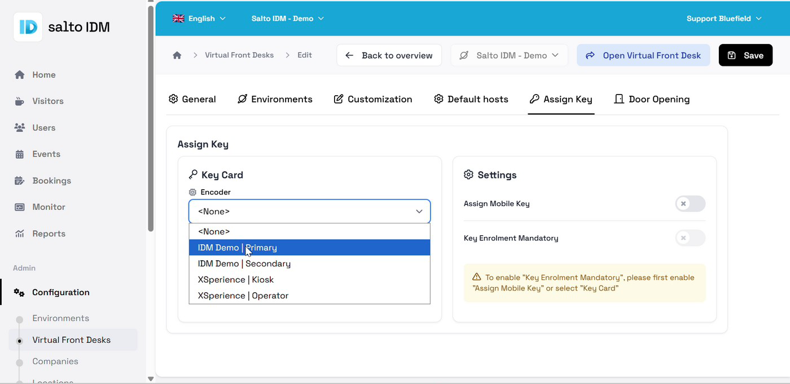Switch to the Assign Key tab
The width and height of the screenshot is (790, 384).
[x=561, y=99]
